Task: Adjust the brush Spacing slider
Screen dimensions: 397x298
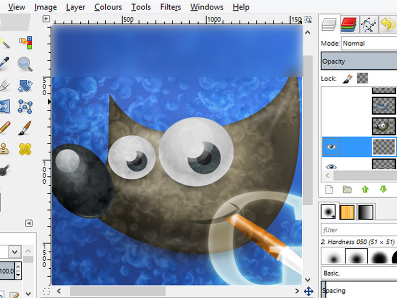Action: (x=359, y=290)
